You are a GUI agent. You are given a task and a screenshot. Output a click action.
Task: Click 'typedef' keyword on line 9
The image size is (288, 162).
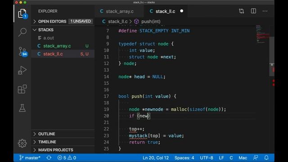[128, 44]
